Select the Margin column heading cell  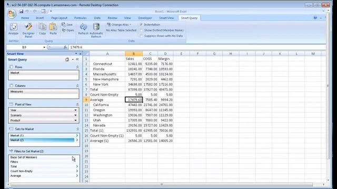[x=165, y=59]
